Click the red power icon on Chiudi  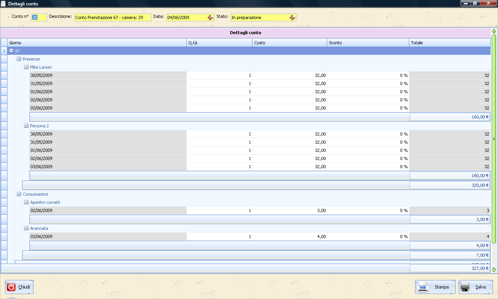tap(12, 287)
